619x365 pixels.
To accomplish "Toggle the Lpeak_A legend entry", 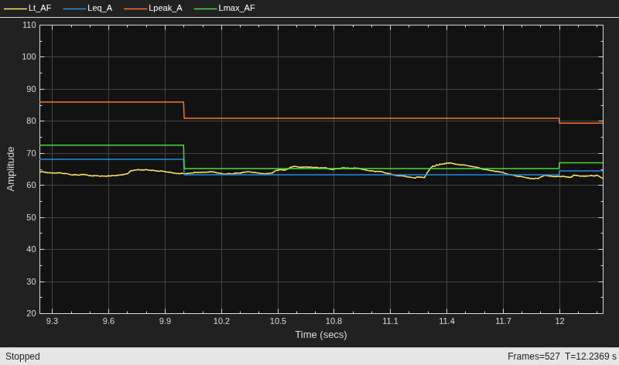I will tap(166, 8).
